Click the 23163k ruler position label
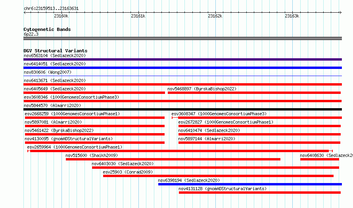Image resolution: width=353 pixels, height=208 pixels. [x=292, y=16]
